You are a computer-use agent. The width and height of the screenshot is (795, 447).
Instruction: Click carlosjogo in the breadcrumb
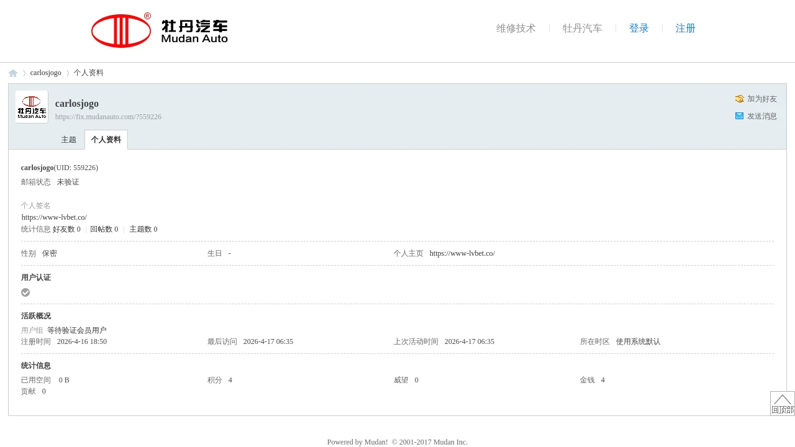(45, 73)
